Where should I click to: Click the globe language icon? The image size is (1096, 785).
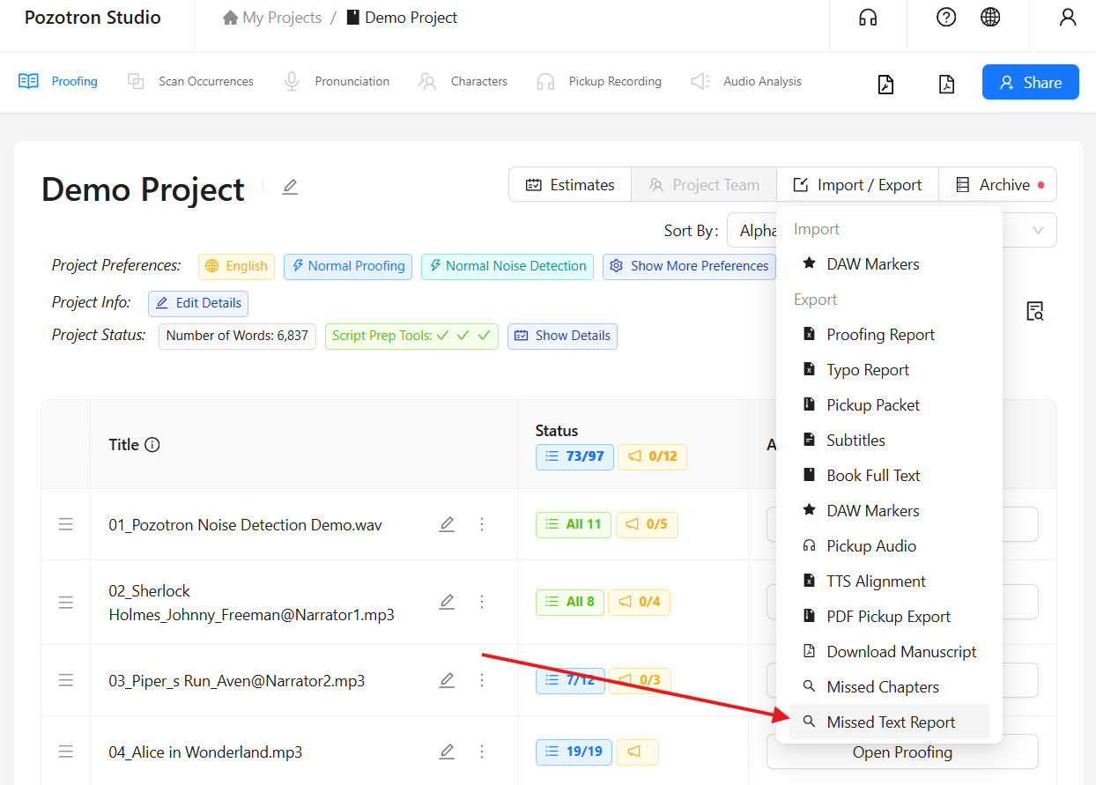(x=990, y=18)
